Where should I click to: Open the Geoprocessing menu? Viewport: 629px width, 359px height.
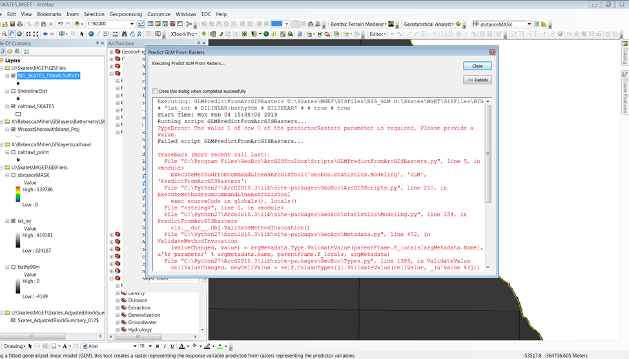click(x=125, y=14)
